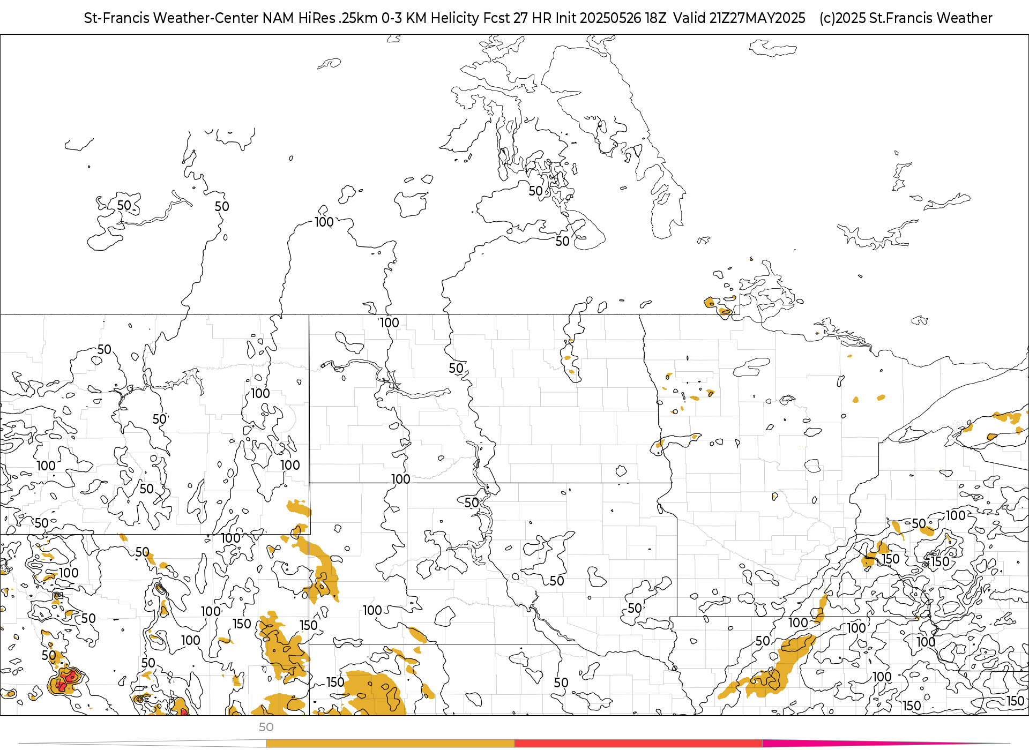Click the '(c)2025 St.Francis Weather' copyright text

pos(906,18)
